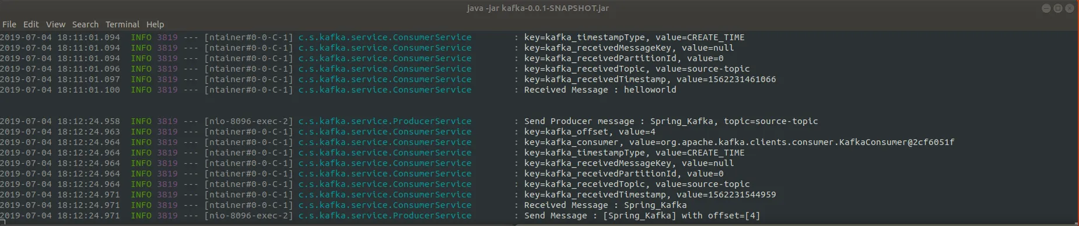Click '[nio-8096-exec-2]' on the 18:12:24.958 line
This screenshot has width=1079, height=226.
248,121
